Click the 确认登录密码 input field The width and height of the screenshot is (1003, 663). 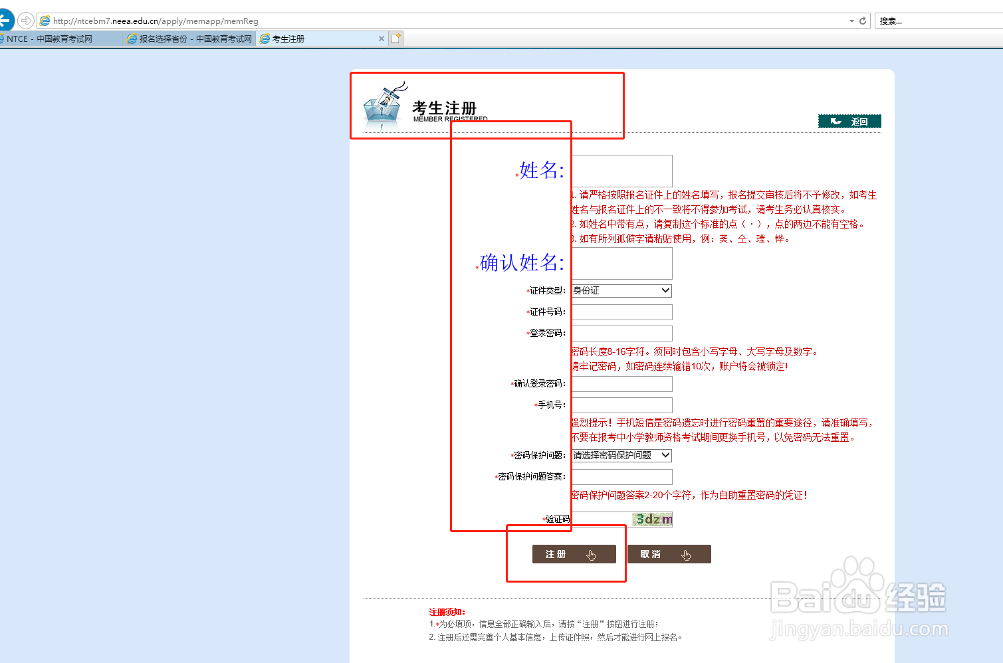point(622,384)
